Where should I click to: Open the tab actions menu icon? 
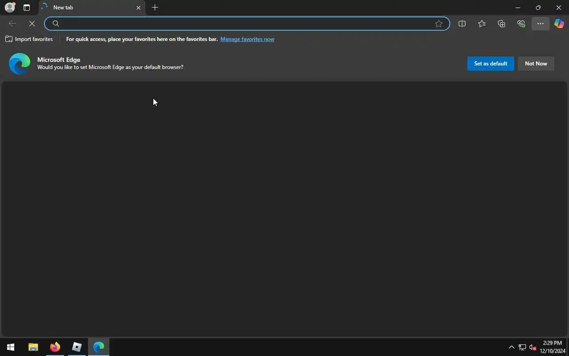(x=27, y=8)
